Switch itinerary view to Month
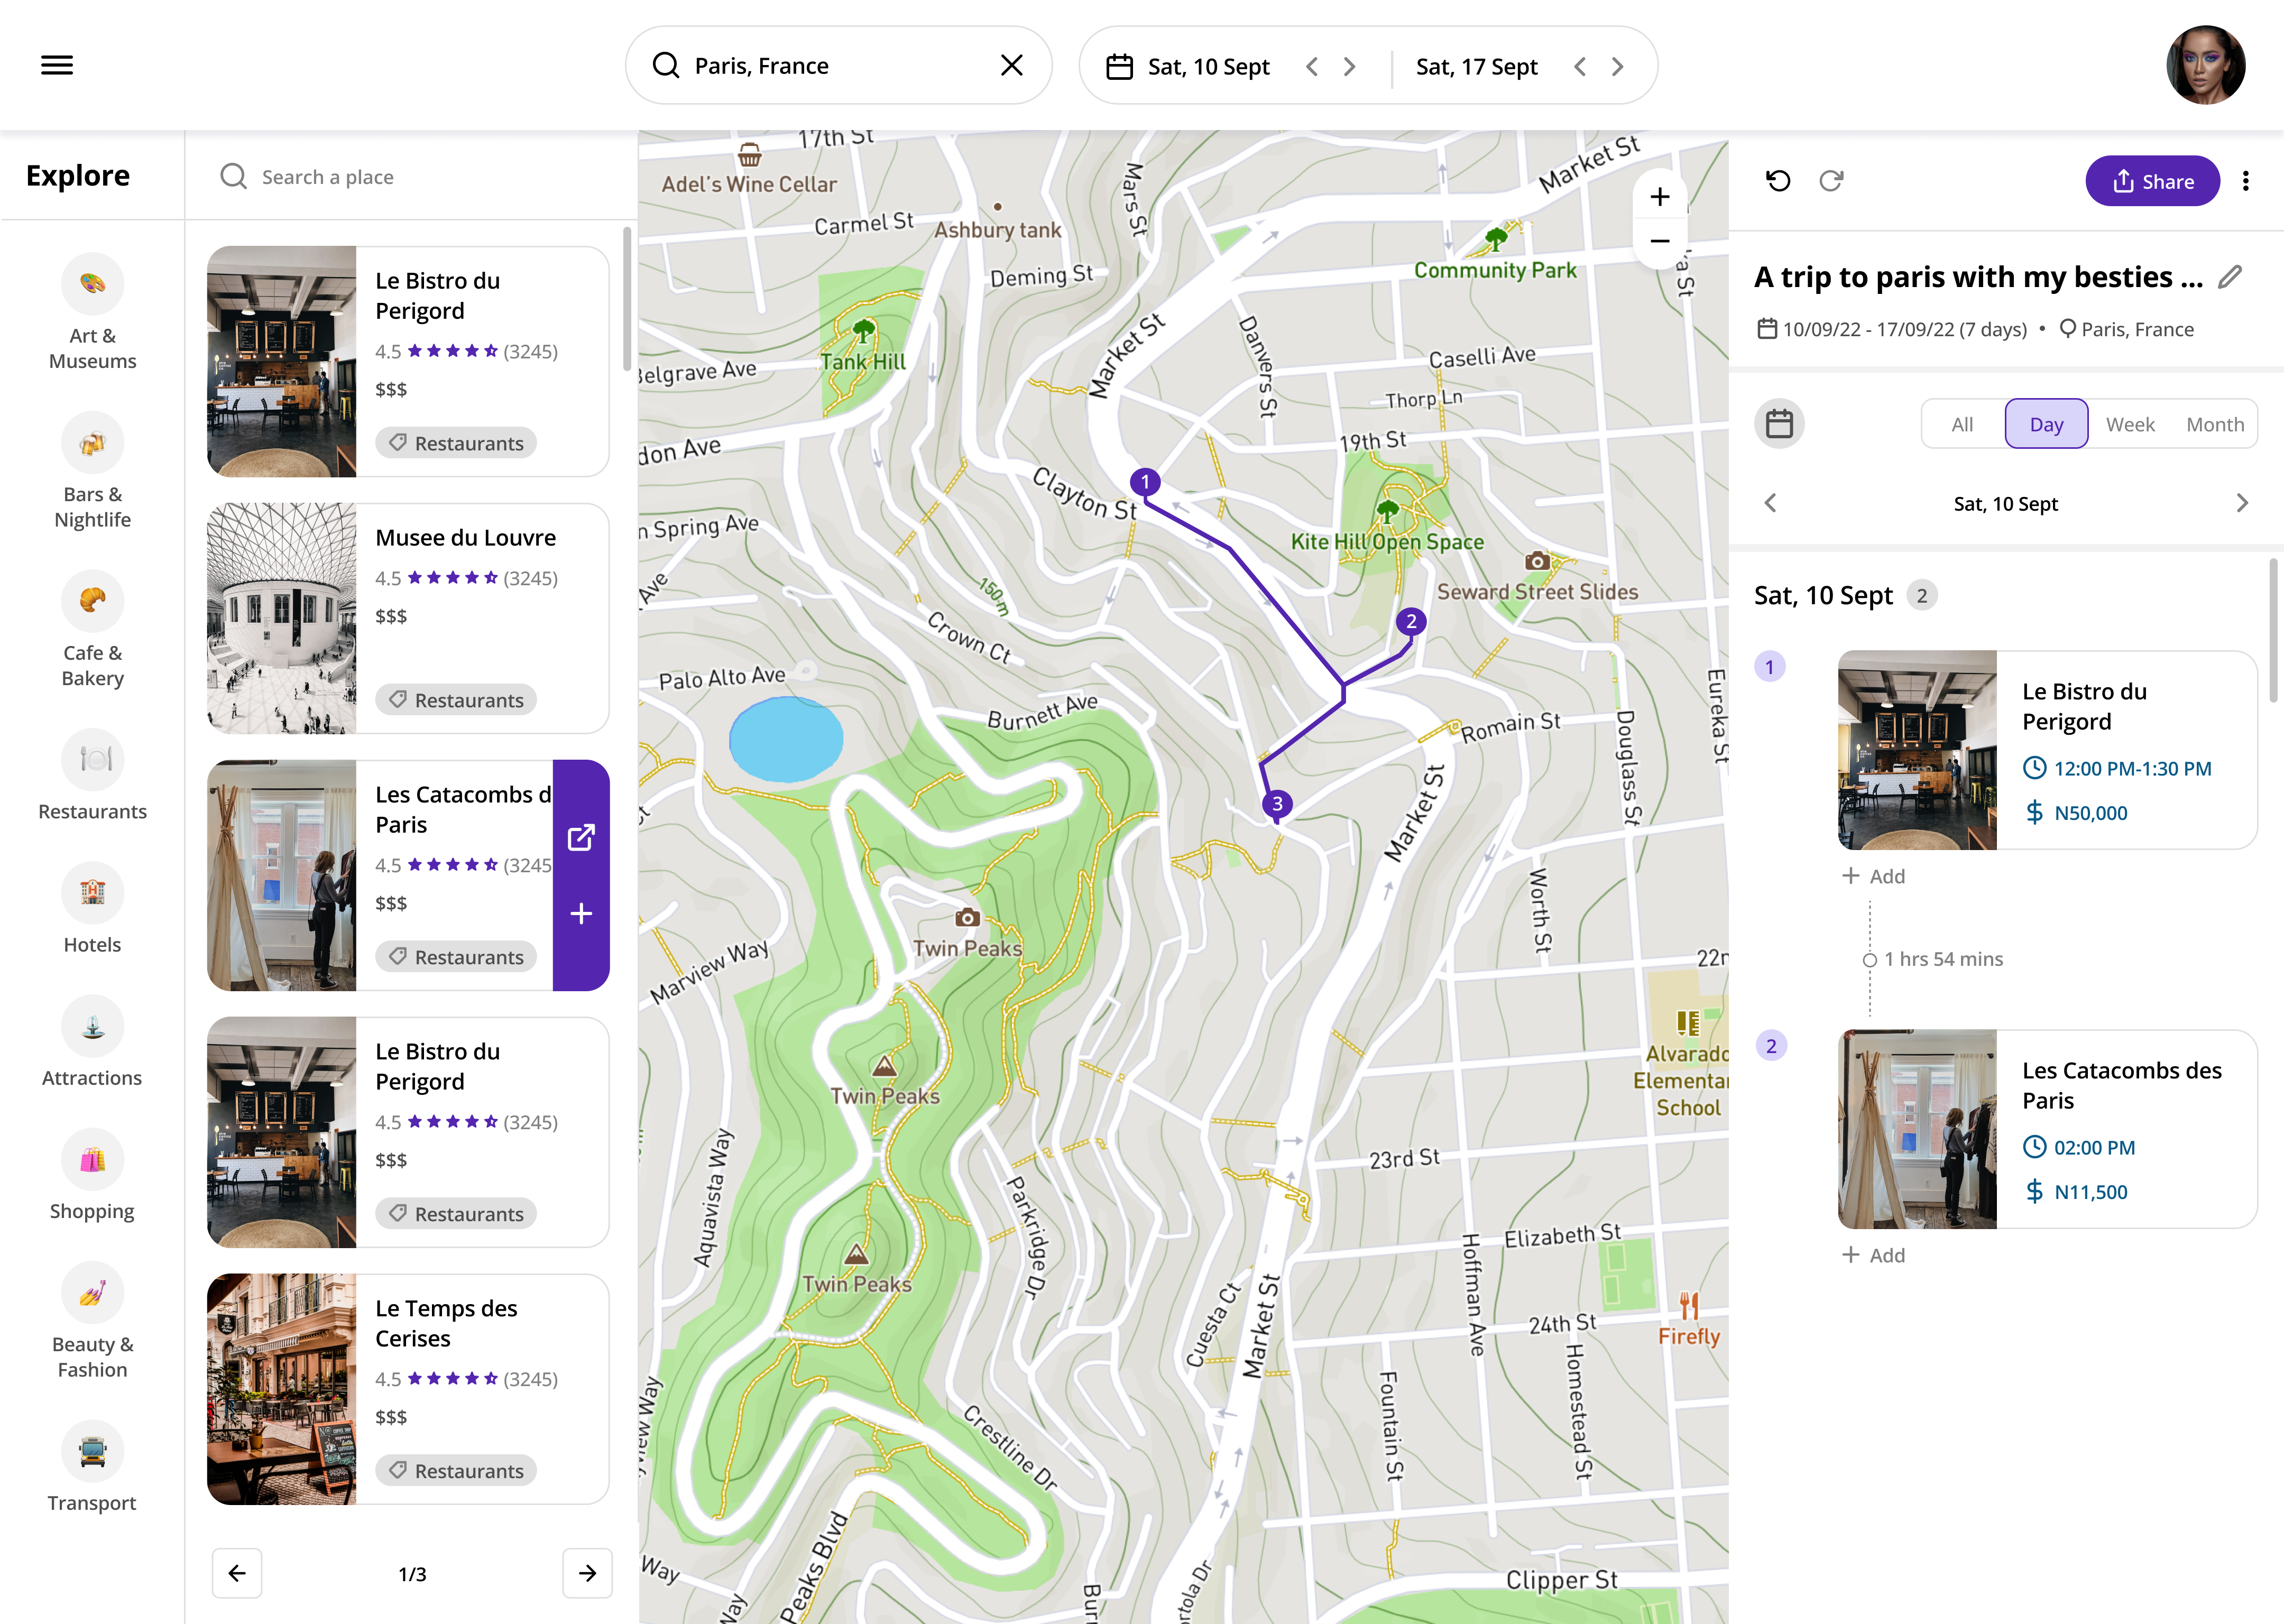Image resolution: width=2284 pixels, height=1624 pixels. point(2215,424)
